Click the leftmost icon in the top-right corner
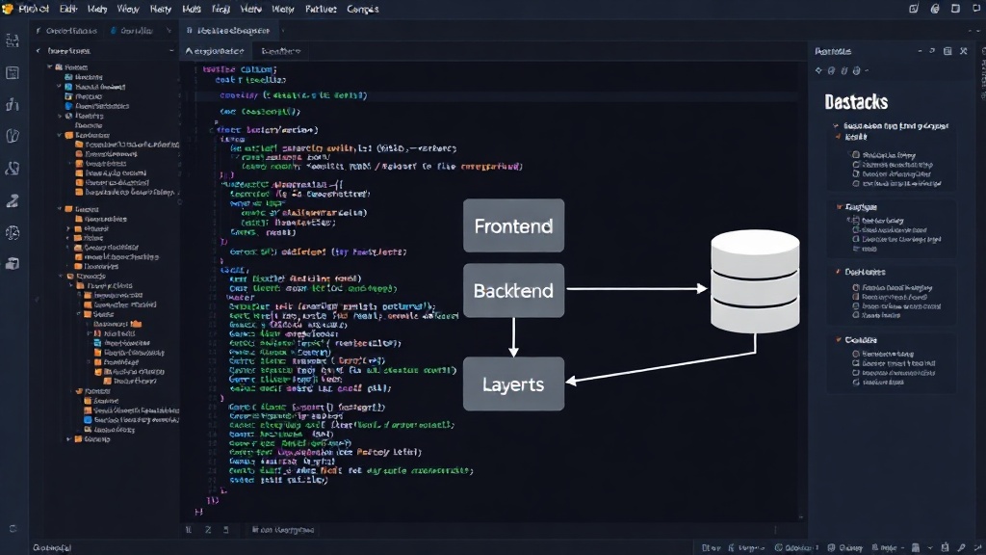The image size is (986, 555). [914, 9]
